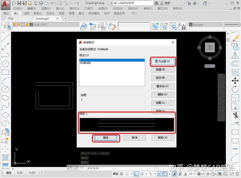Open the annotation scale 1:1 dropdown
Viewport: 241px width, 178px height.
[x=192, y=174]
